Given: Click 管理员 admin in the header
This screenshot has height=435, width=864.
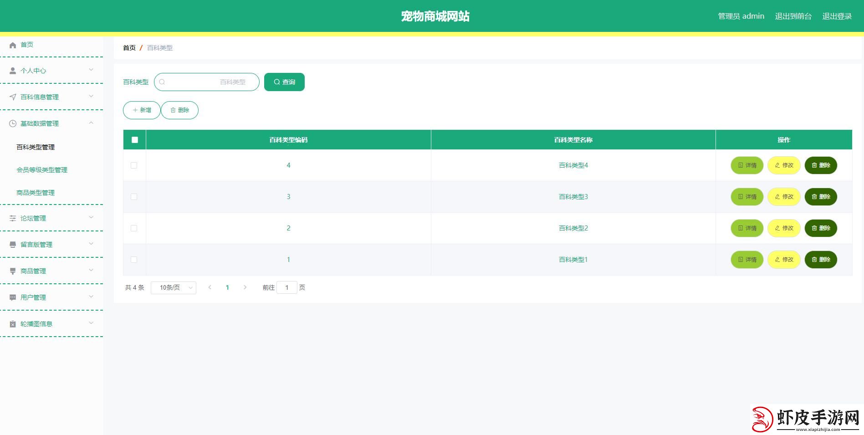Looking at the screenshot, I should click(741, 16).
